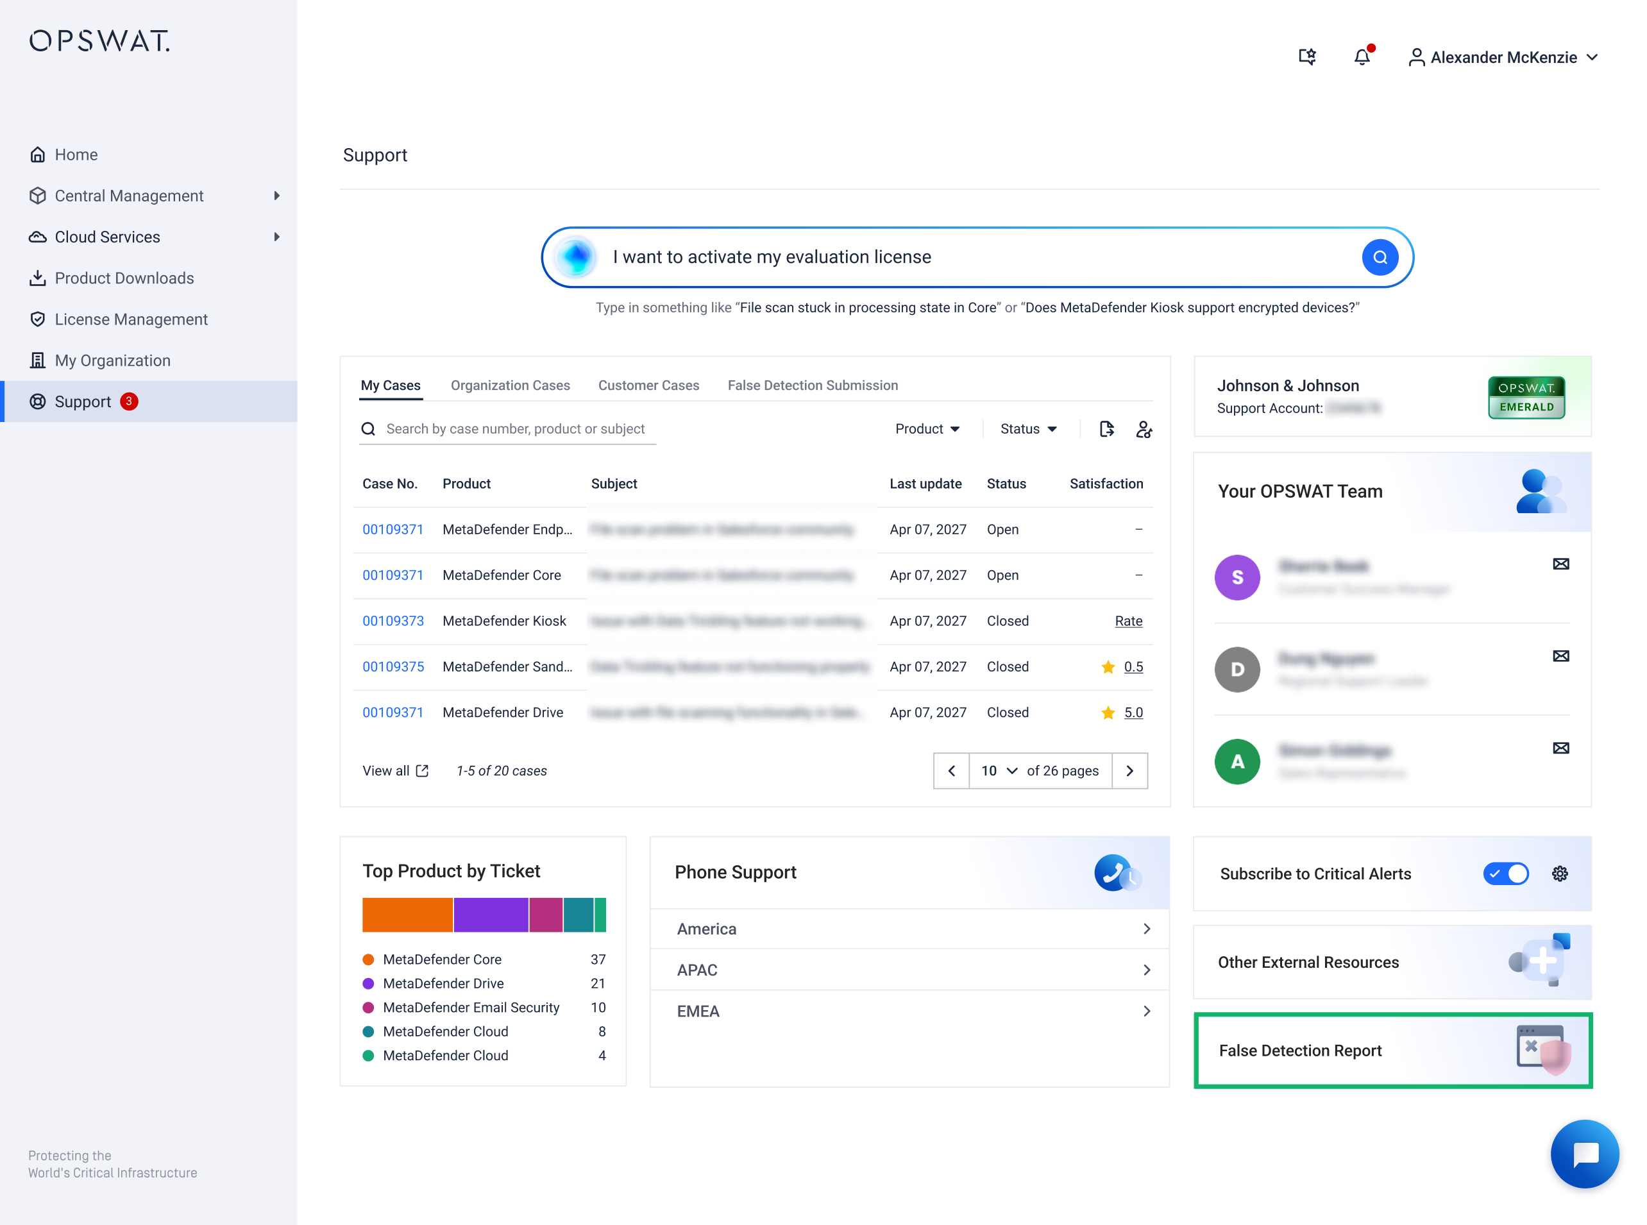Click the 5.0 satisfaction rating
Viewport: 1647px width, 1225px height.
point(1133,712)
